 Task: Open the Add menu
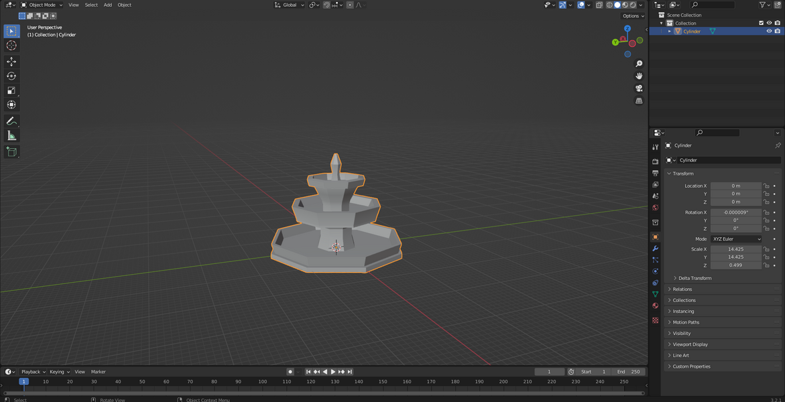(108, 5)
